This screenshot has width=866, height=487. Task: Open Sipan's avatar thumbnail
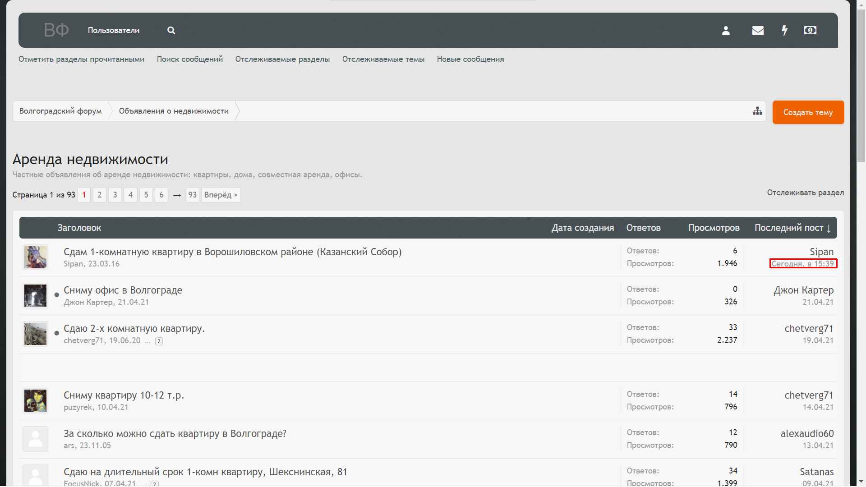[35, 257]
